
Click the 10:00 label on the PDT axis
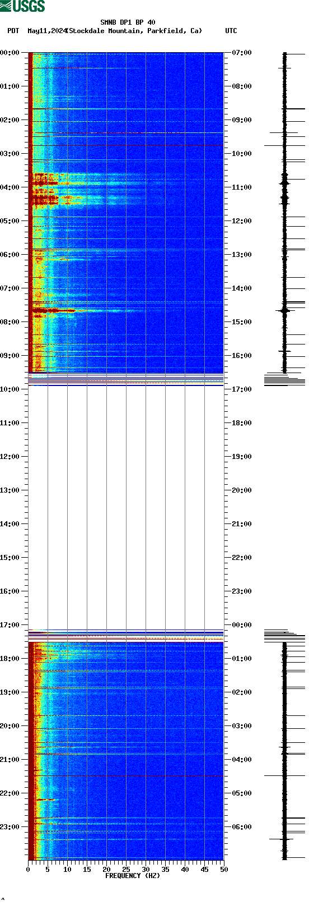tap(10, 389)
